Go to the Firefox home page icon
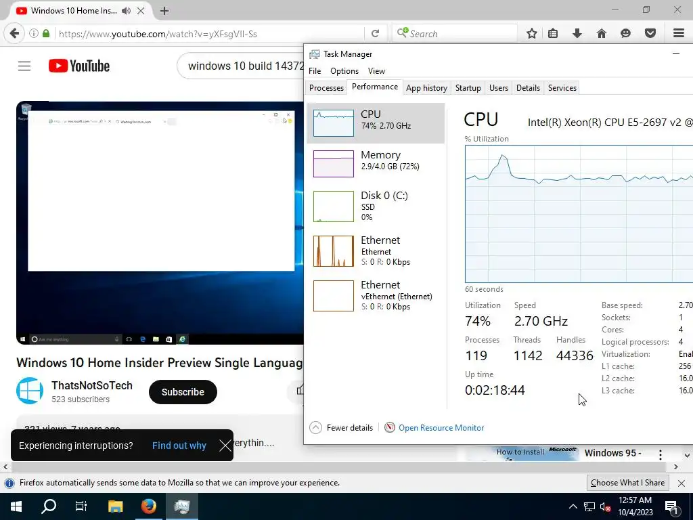 602,33
